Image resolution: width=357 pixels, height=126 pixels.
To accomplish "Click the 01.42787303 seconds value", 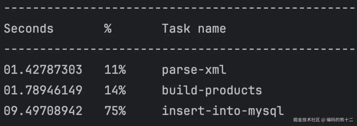I will (43, 70).
